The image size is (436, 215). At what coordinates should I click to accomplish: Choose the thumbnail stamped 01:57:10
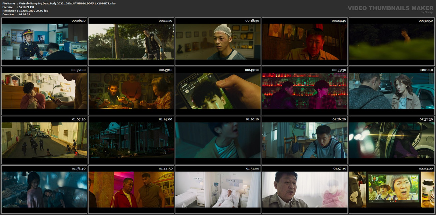(x=305, y=189)
